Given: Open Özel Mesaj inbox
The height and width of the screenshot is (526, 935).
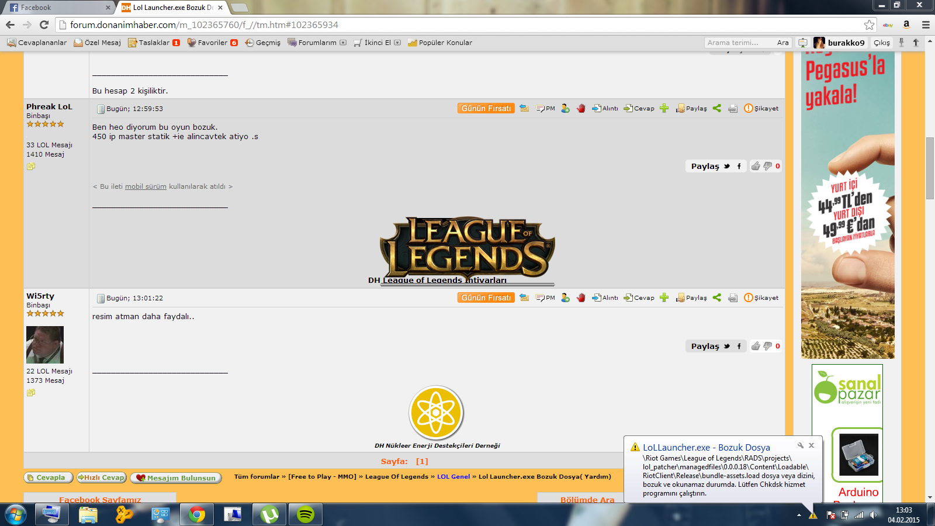Looking at the screenshot, I should tap(97, 43).
